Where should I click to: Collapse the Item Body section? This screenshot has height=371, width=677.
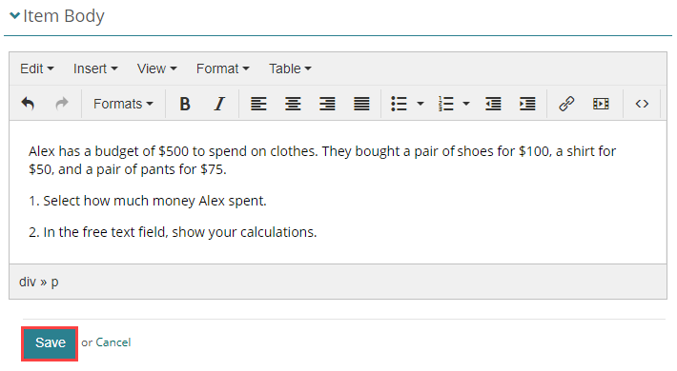click(14, 16)
